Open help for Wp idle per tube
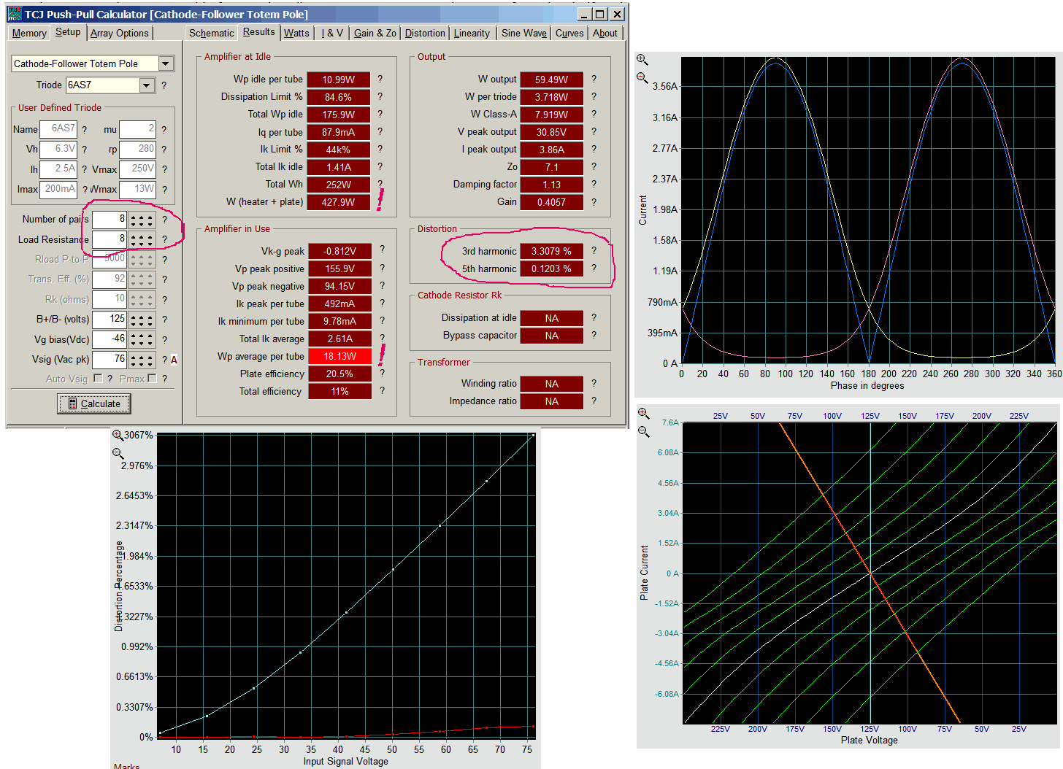Viewport: 1063px width, 769px height. (380, 79)
